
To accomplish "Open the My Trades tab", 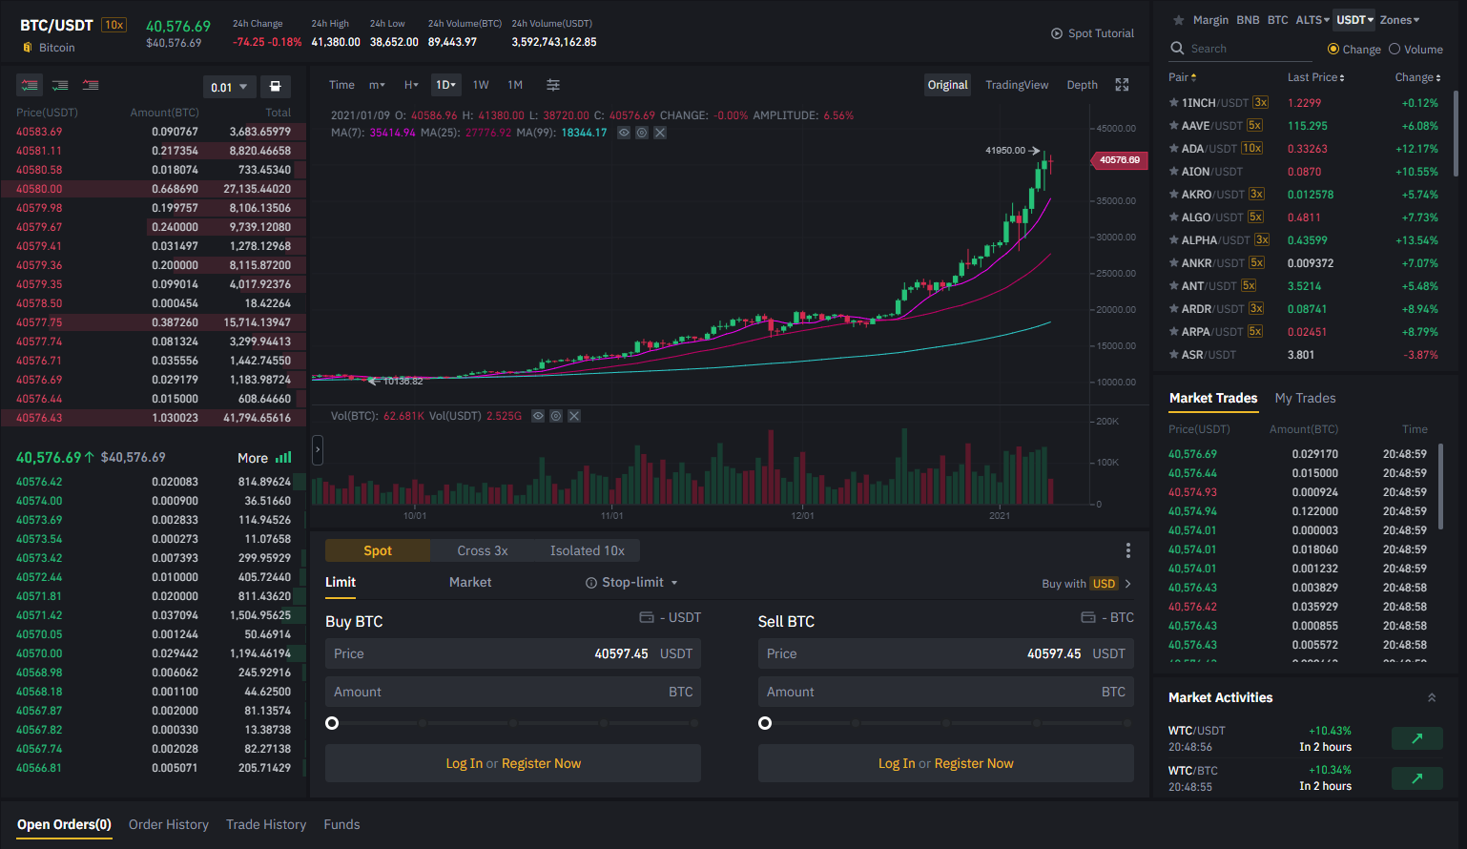I will pos(1305,399).
